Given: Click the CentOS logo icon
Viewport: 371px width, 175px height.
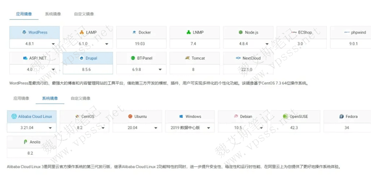Looking at the screenshot, I should tap(77, 116).
